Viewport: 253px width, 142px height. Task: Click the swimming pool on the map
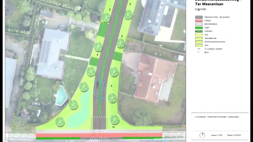coord(61,96)
